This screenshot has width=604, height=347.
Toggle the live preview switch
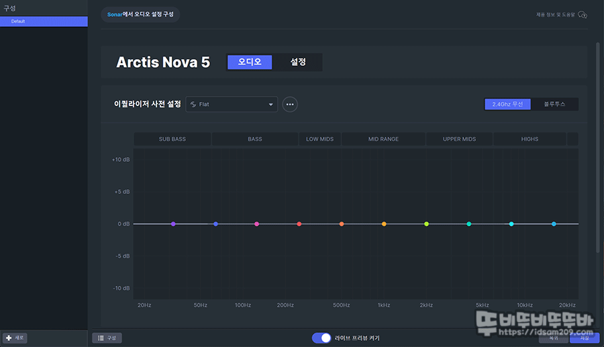pos(321,338)
